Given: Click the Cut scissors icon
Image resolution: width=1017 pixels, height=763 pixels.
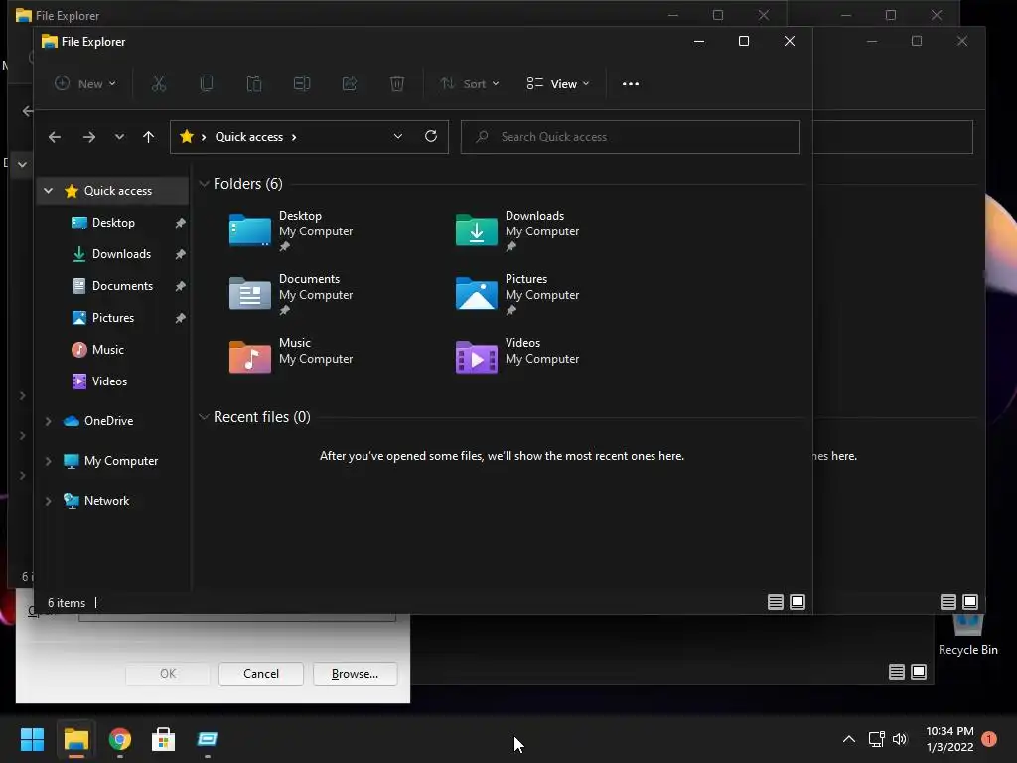Looking at the screenshot, I should pos(159,83).
